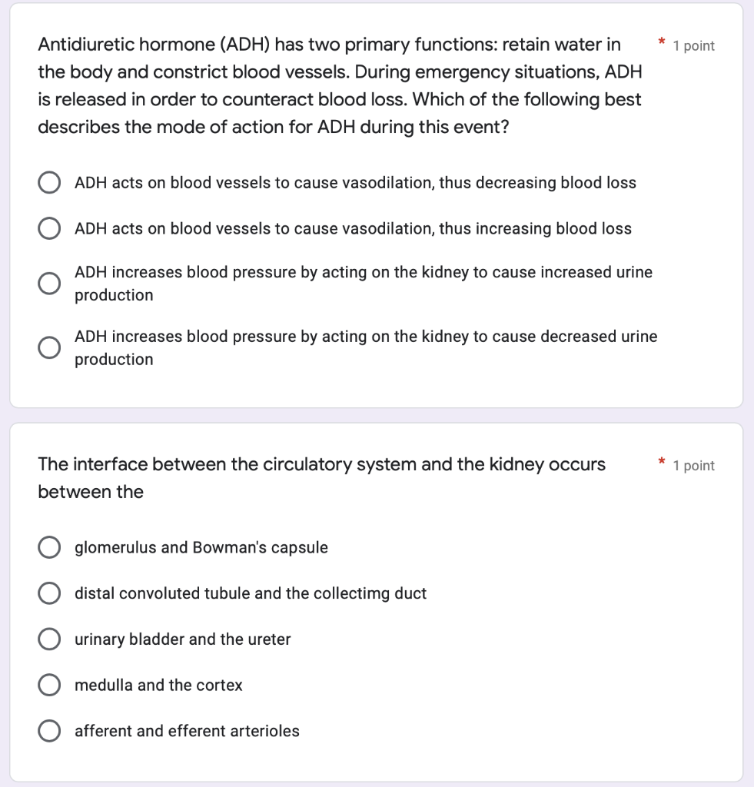754x787 pixels.
Task: Choose the increased urine production answer
Action: pyautogui.click(x=49, y=283)
